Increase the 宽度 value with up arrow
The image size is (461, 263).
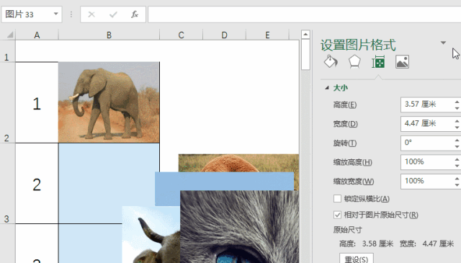tap(457, 120)
